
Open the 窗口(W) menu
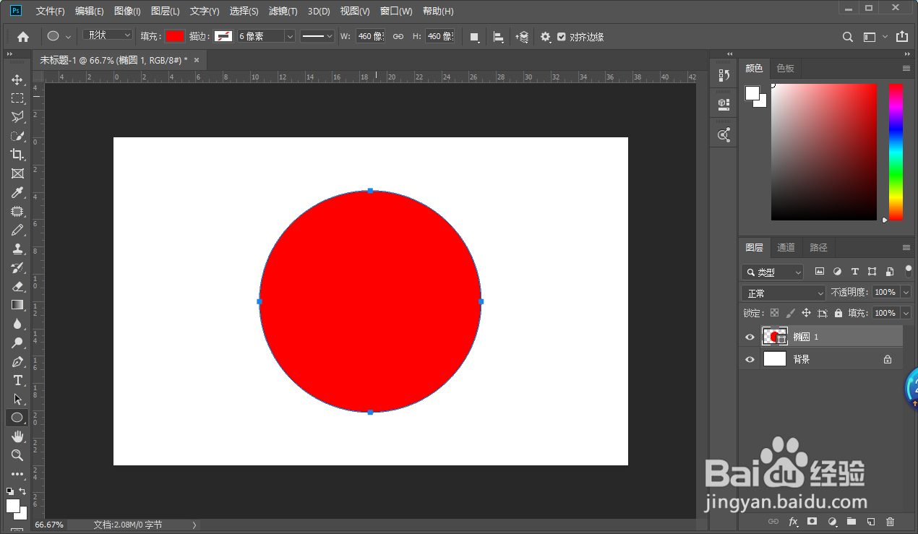tap(396, 12)
